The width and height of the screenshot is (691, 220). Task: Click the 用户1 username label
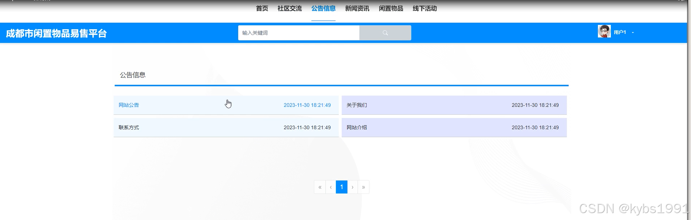point(620,32)
